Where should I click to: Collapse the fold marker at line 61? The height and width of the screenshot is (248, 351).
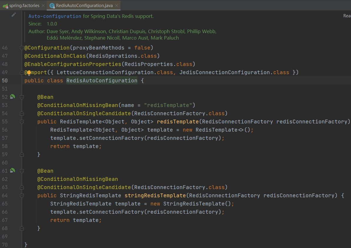tap(22, 171)
